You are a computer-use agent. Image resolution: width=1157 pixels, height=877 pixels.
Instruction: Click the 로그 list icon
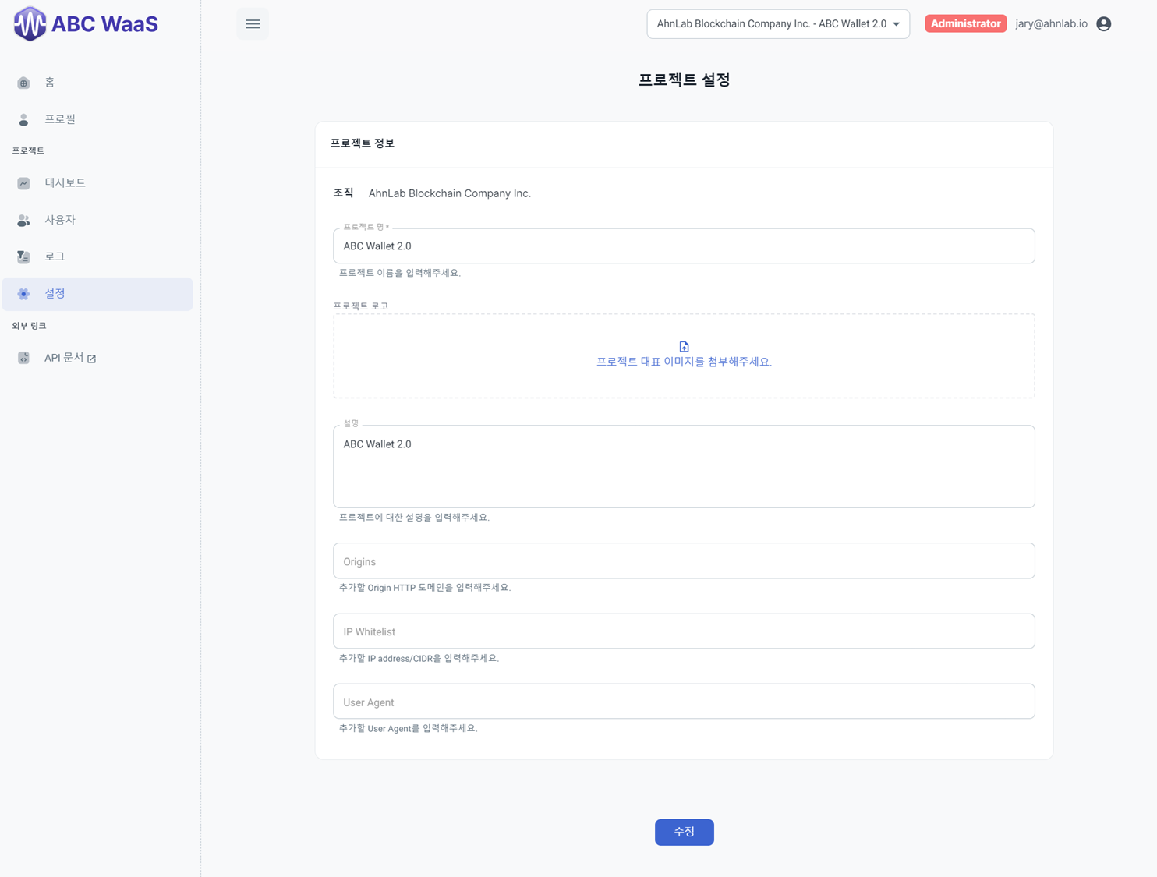tap(23, 256)
